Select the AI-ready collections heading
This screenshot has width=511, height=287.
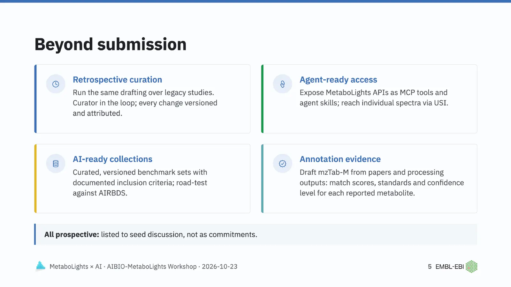(x=112, y=159)
